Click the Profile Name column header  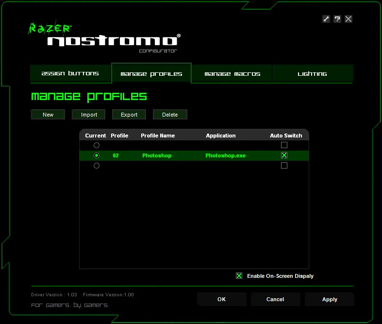[158, 136]
